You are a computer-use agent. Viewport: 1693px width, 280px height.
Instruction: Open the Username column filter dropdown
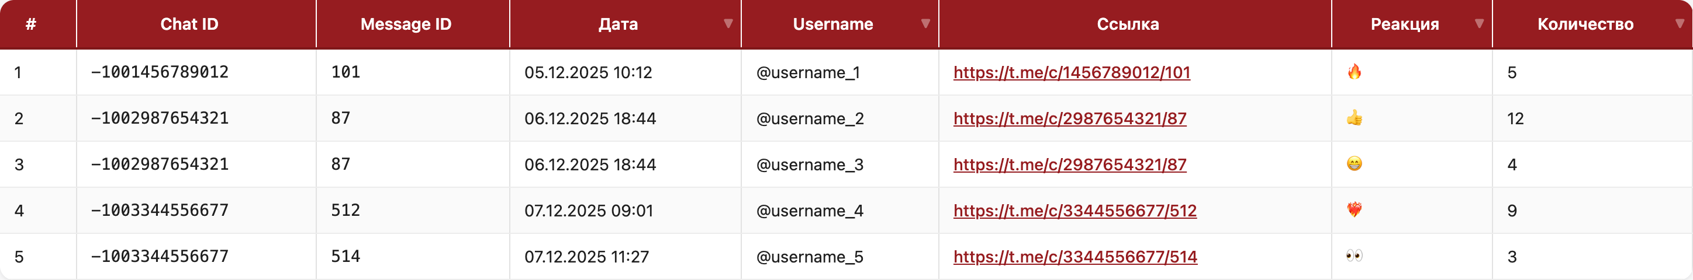pos(925,23)
